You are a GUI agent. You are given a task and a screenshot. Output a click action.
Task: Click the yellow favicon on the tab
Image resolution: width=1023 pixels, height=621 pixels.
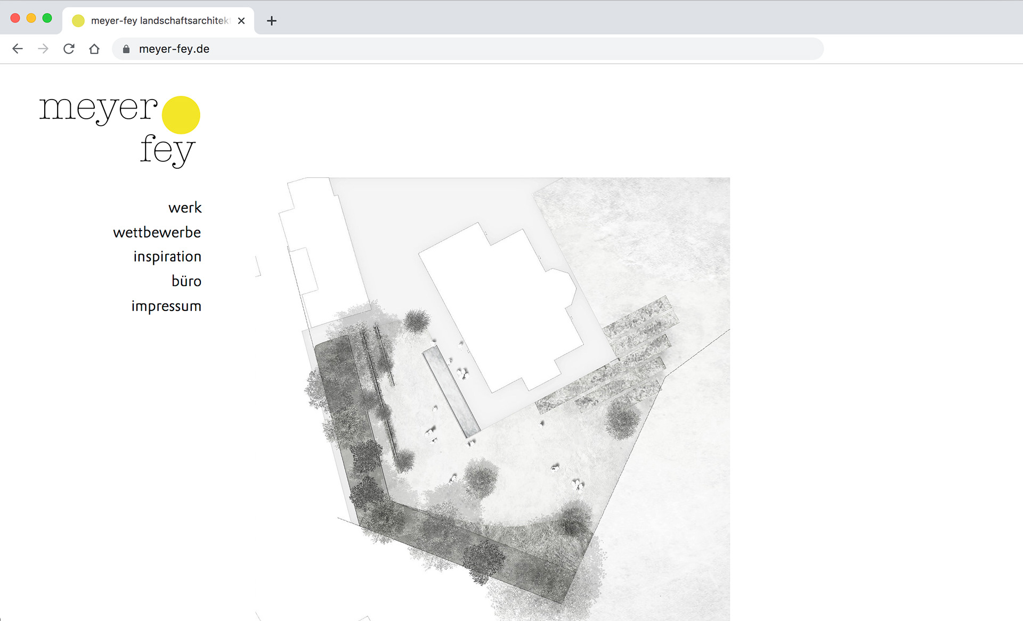(78, 21)
